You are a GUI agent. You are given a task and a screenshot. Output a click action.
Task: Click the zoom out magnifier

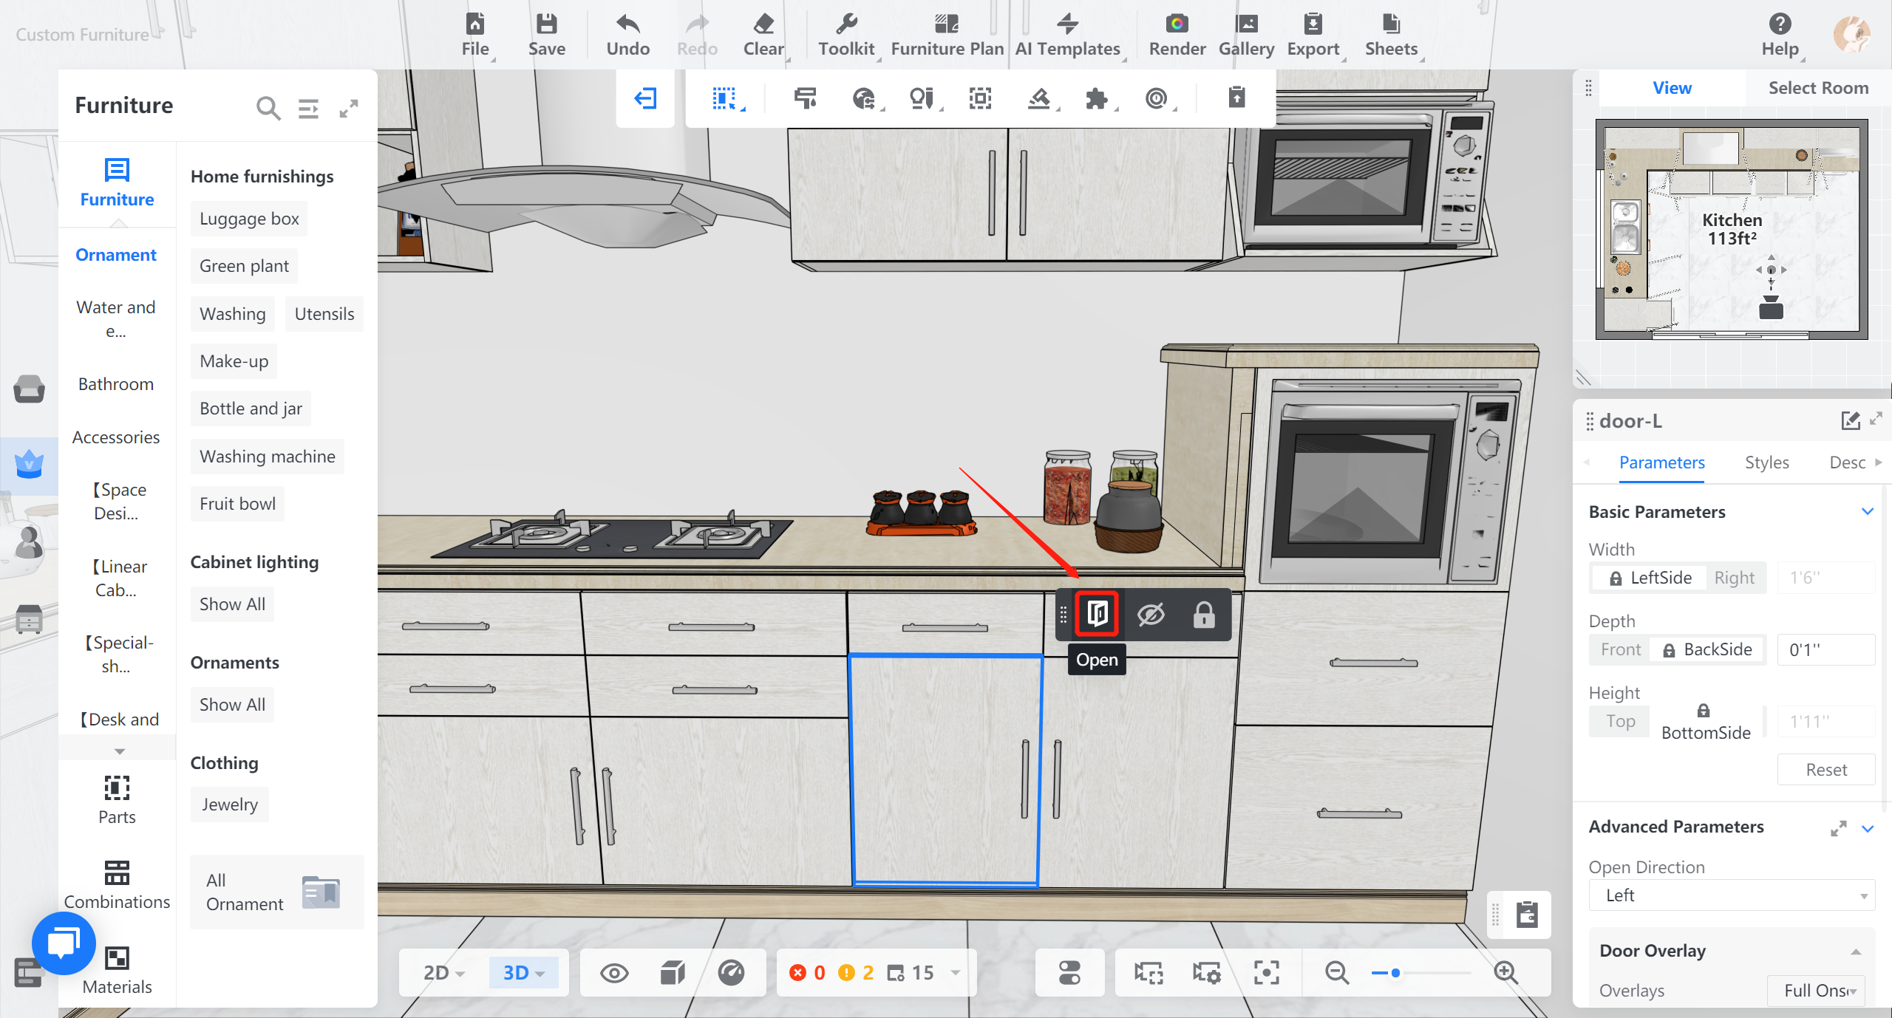click(1336, 973)
